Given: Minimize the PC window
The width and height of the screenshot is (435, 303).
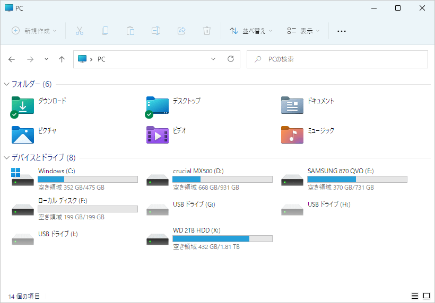Looking at the screenshot, I should click(x=374, y=8).
